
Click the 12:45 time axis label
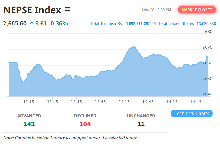coord(100,102)
